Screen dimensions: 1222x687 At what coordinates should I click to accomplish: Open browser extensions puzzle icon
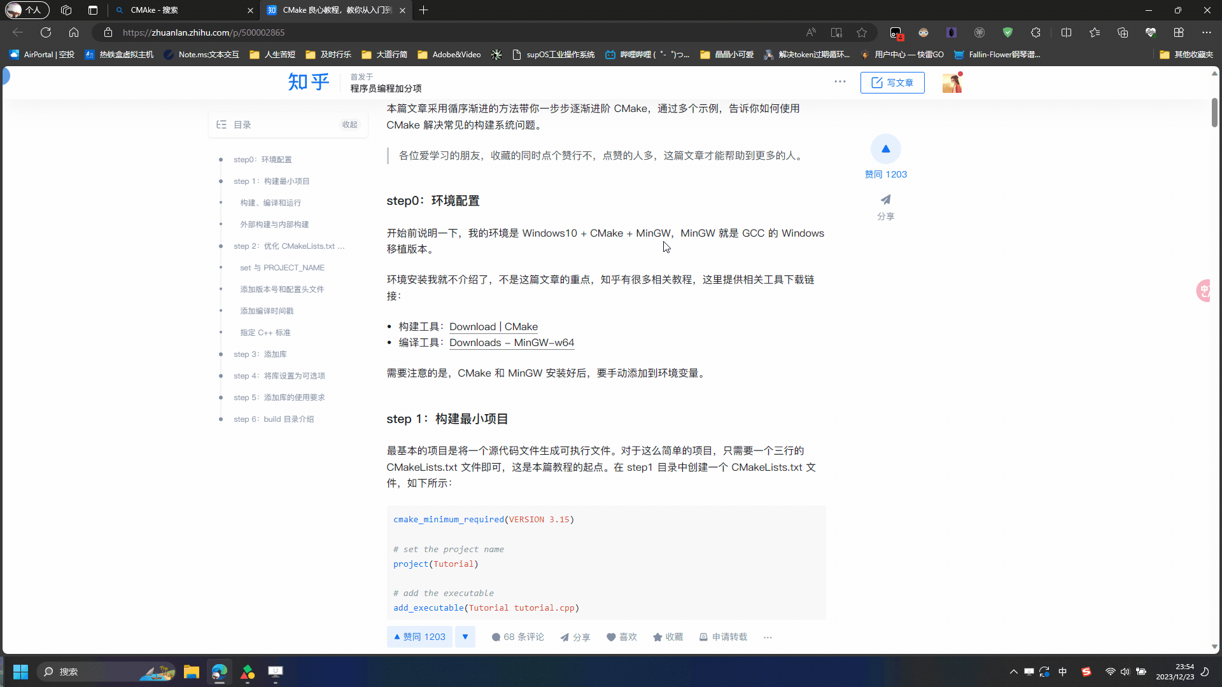click(x=1036, y=32)
